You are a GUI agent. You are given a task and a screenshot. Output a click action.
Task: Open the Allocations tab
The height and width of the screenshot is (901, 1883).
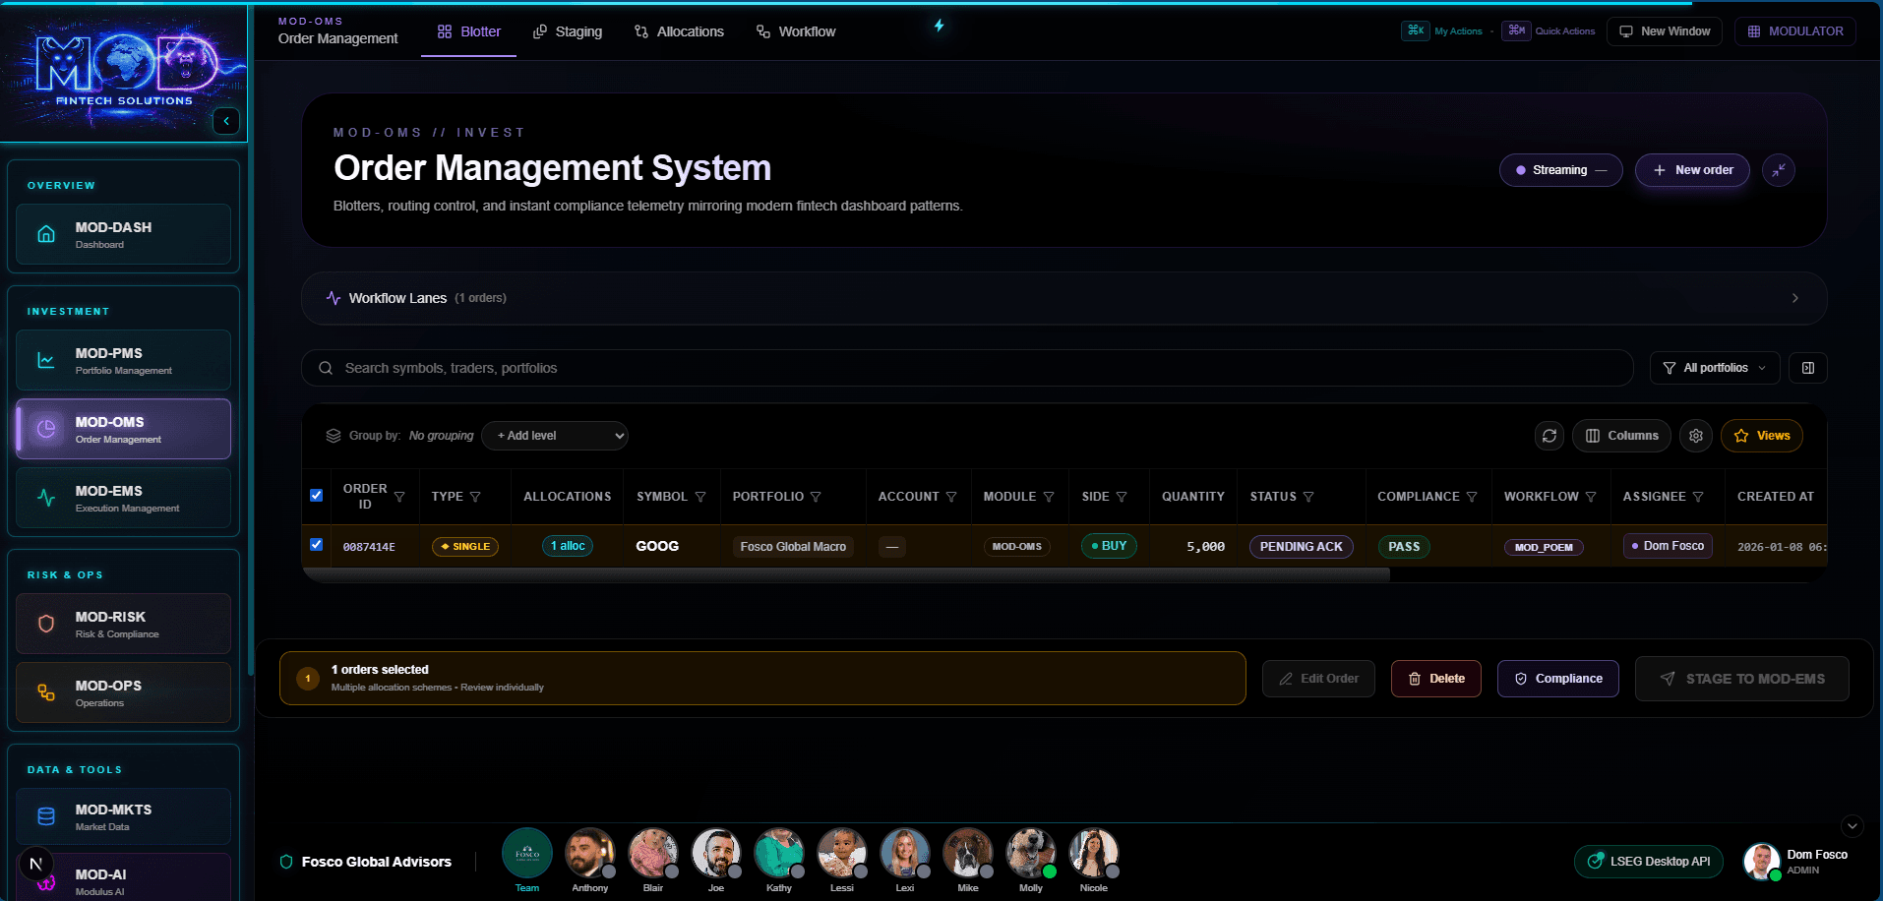click(x=679, y=30)
